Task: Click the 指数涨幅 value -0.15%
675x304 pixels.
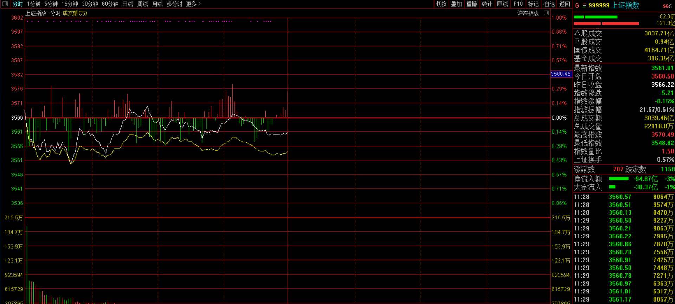Action: point(664,101)
